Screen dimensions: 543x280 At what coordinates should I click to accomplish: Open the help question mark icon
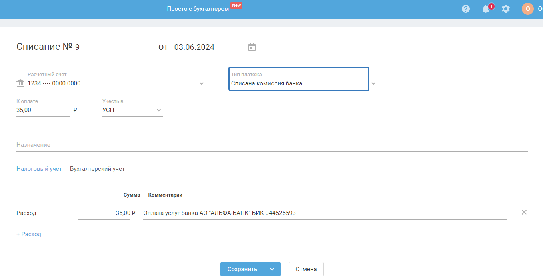466,9
